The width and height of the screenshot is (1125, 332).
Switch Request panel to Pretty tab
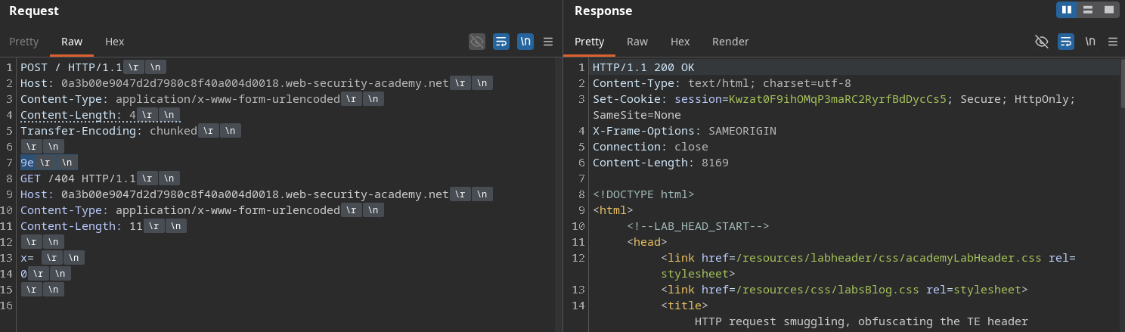tap(23, 42)
